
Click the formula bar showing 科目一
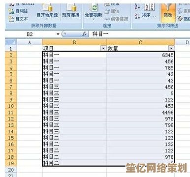139,34
